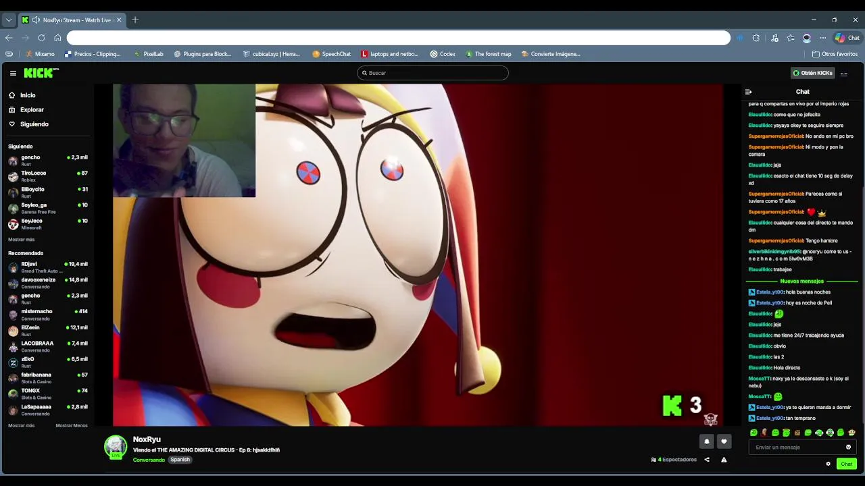Viewport: 865px width, 486px height.
Task: Open recommended channel misternacho
Action: point(47,315)
